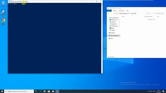Image resolution: width=166 pixels, height=93 pixels.
Task: Click the pin icon next to Загрузки
Action: pyautogui.click(x=120, y=22)
